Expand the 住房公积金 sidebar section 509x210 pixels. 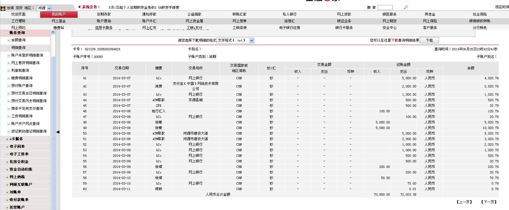pos(7,162)
